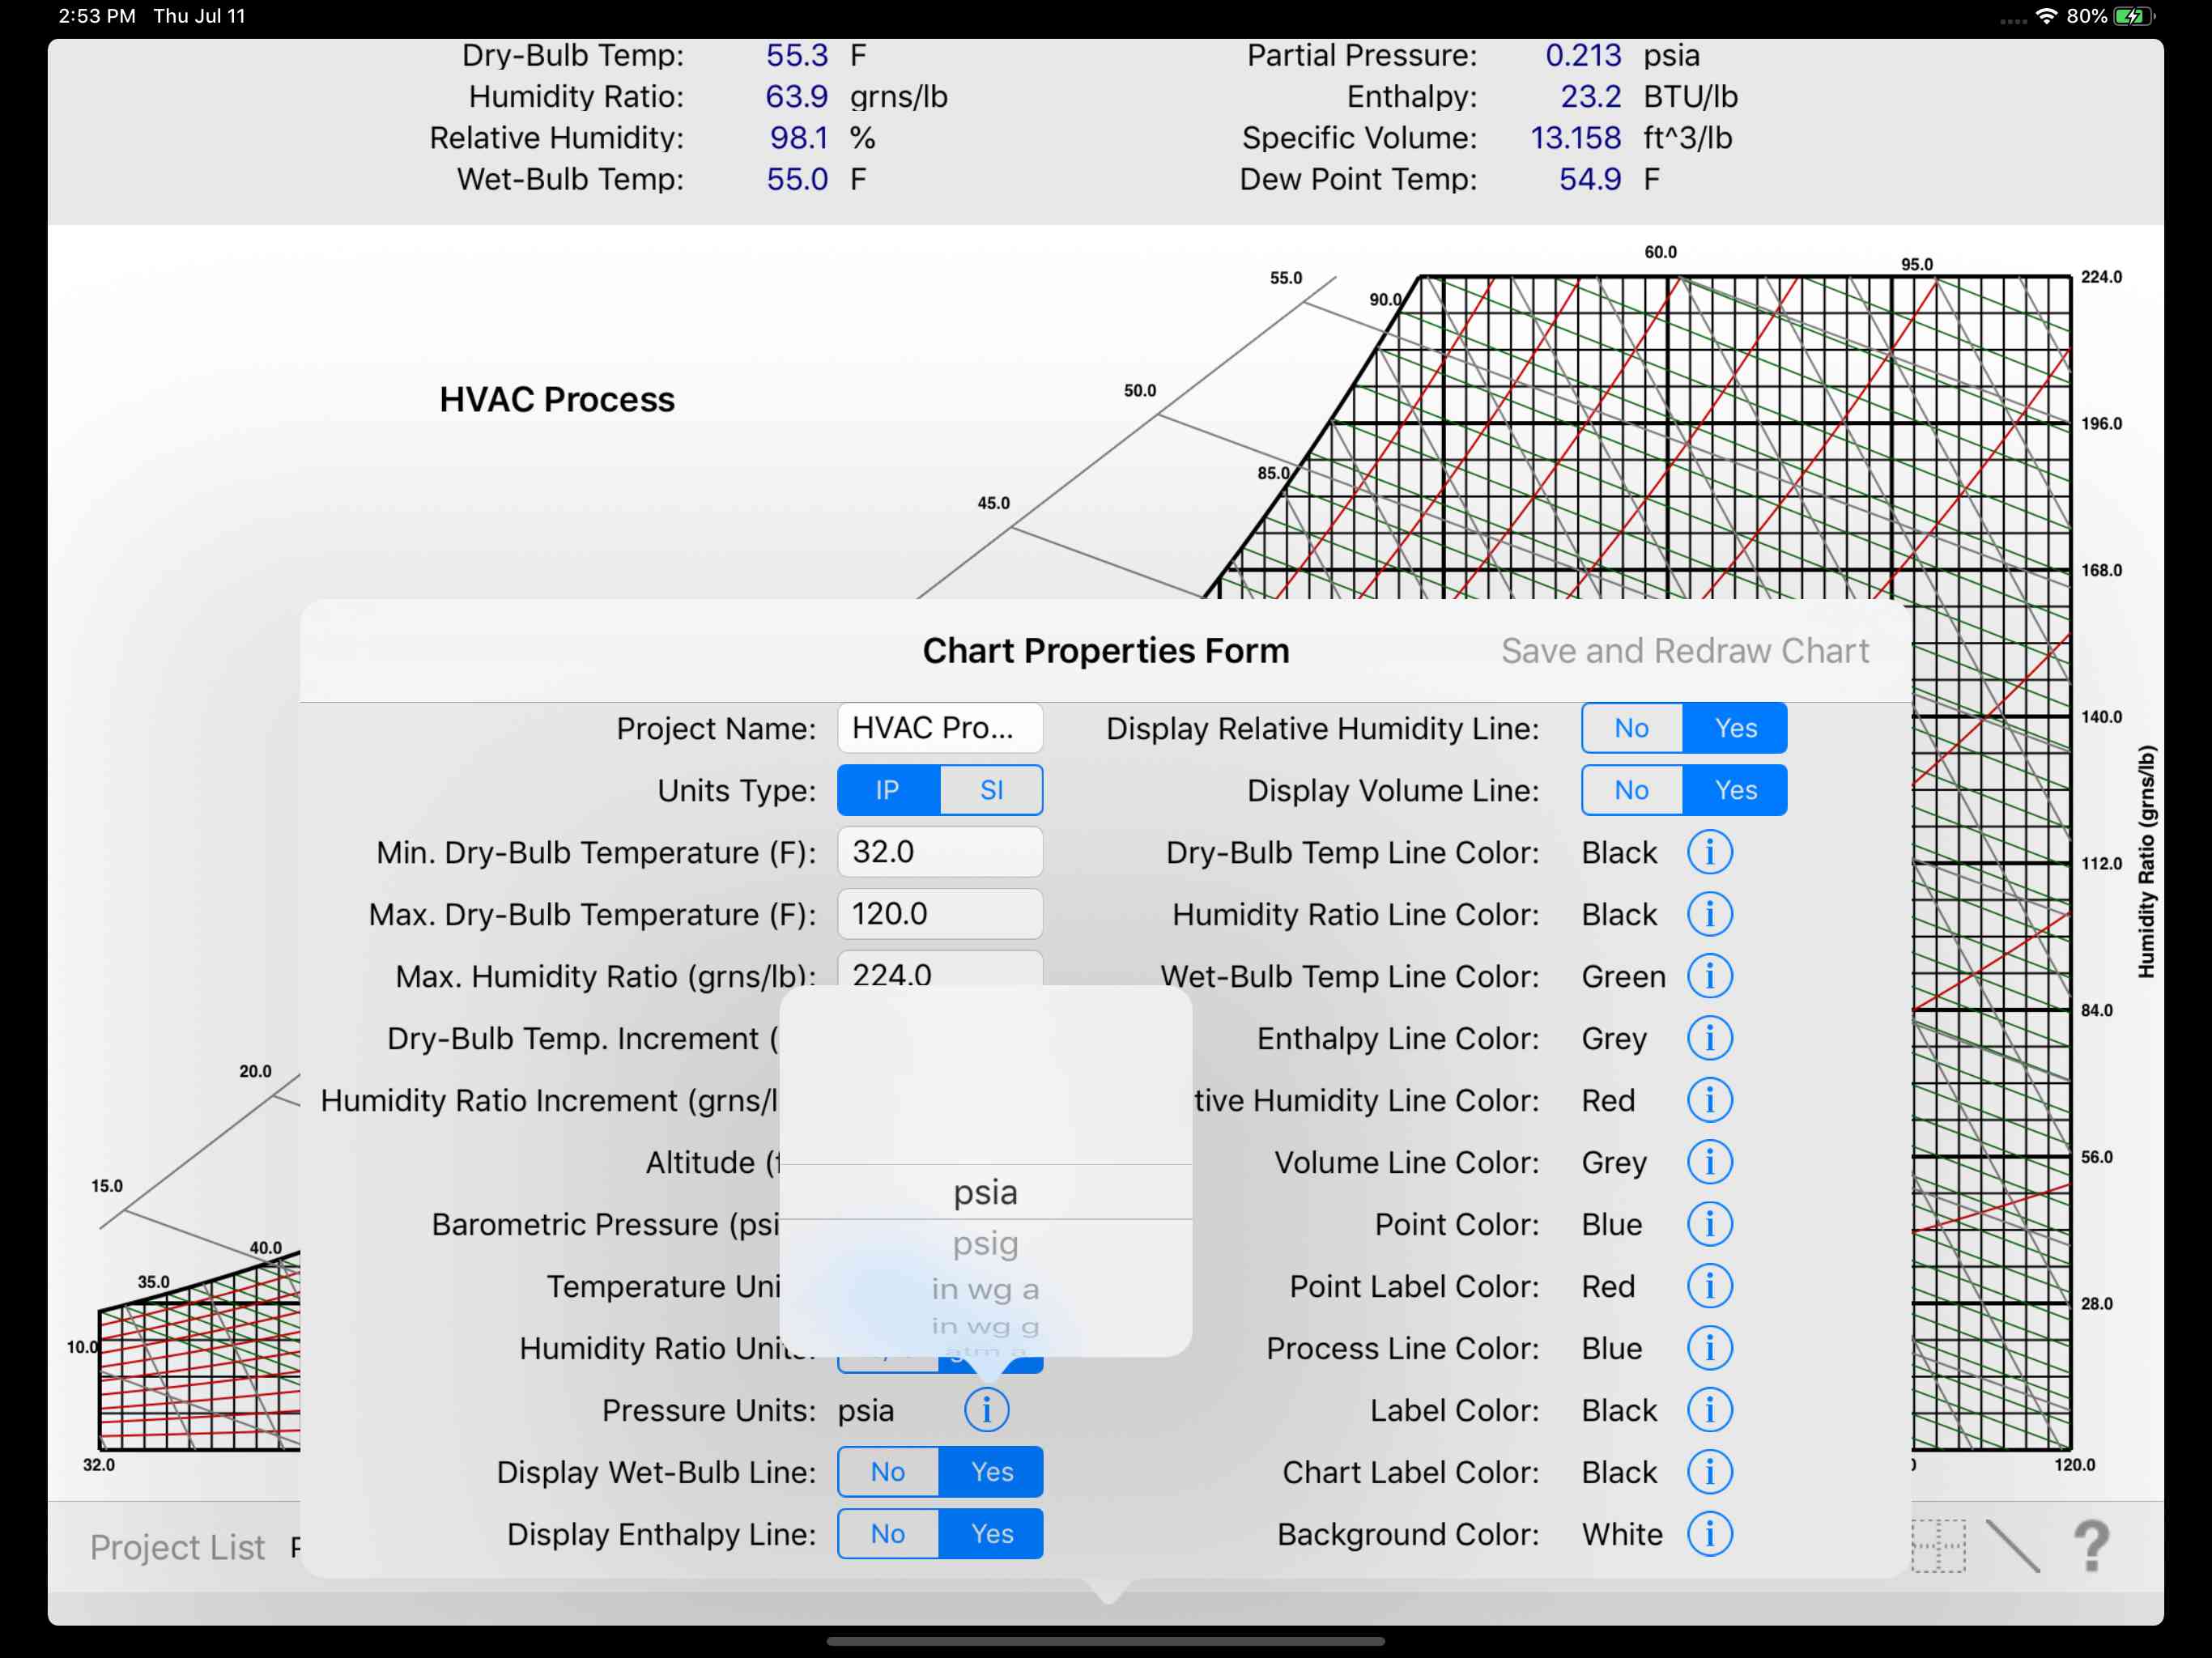This screenshot has width=2212, height=1658.
Task: Set Units Type to IP
Action: click(x=888, y=790)
